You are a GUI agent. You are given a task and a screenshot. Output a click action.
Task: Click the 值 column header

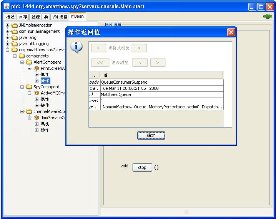tap(161, 75)
